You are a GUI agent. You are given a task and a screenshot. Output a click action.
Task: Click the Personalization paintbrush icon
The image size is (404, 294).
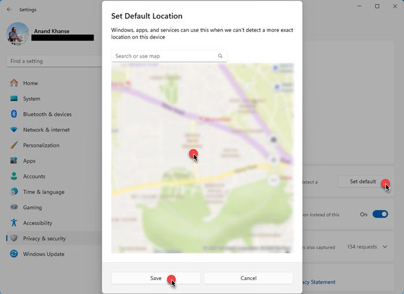[14, 145]
